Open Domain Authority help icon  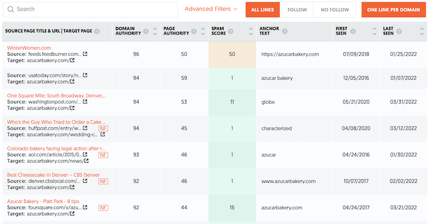pyautogui.click(x=146, y=31)
